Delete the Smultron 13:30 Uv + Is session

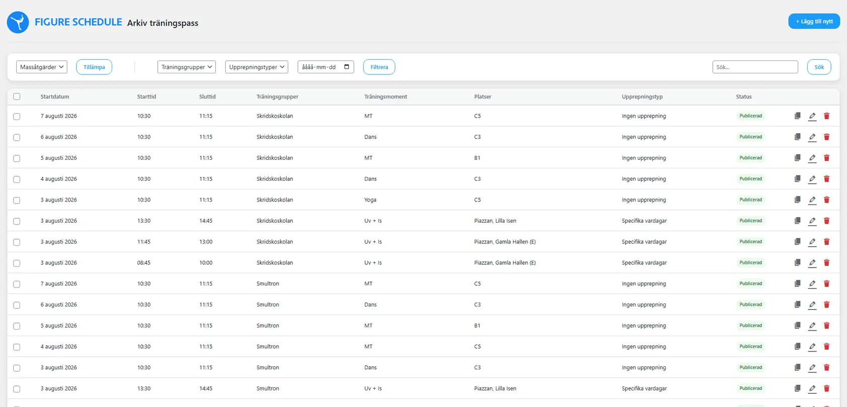(826, 388)
